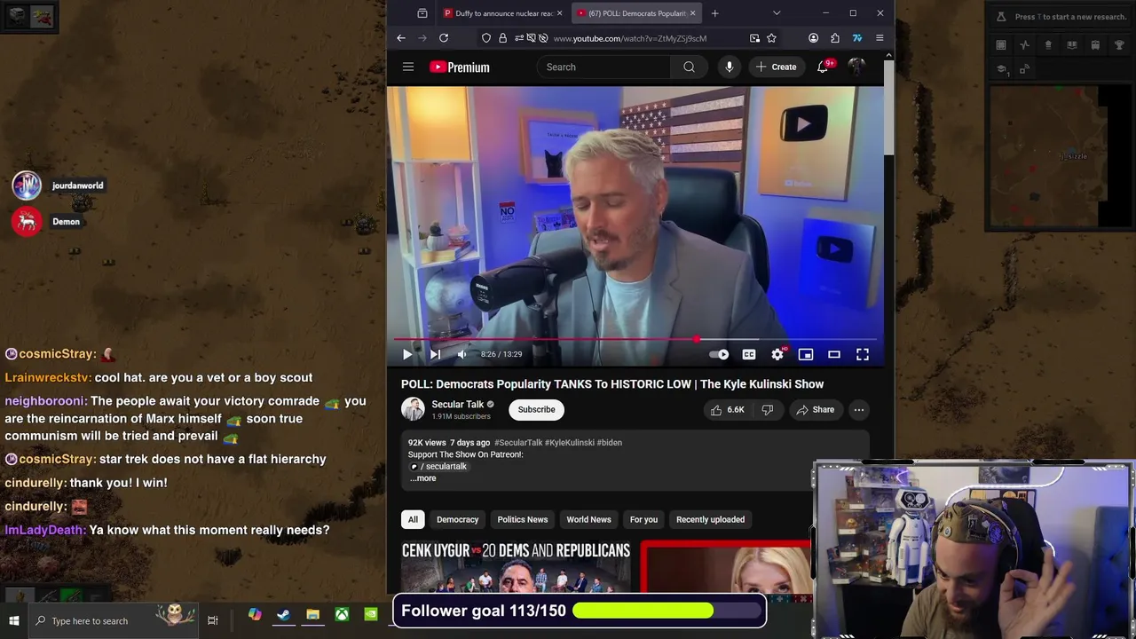The width and height of the screenshot is (1136, 639).
Task: Like the video with thumbs up
Action: click(727, 409)
